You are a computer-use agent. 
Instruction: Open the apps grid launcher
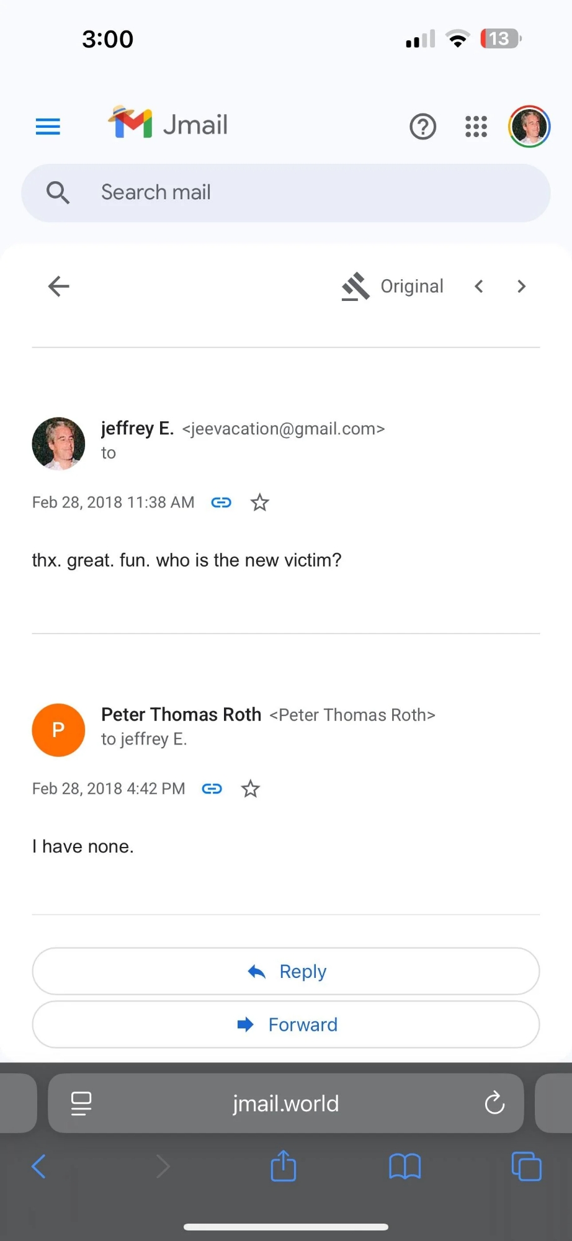(476, 127)
